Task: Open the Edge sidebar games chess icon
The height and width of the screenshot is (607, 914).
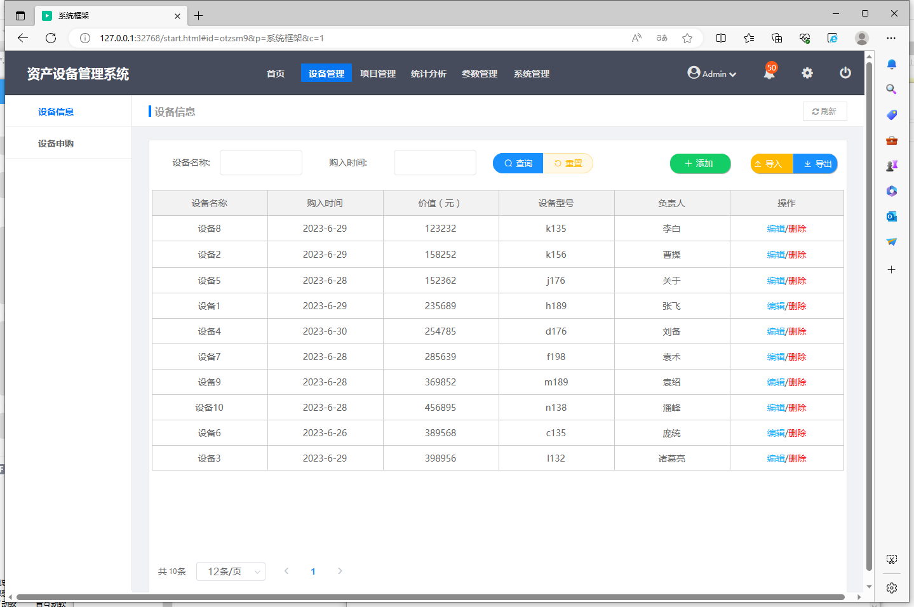Action: point(892,166)
